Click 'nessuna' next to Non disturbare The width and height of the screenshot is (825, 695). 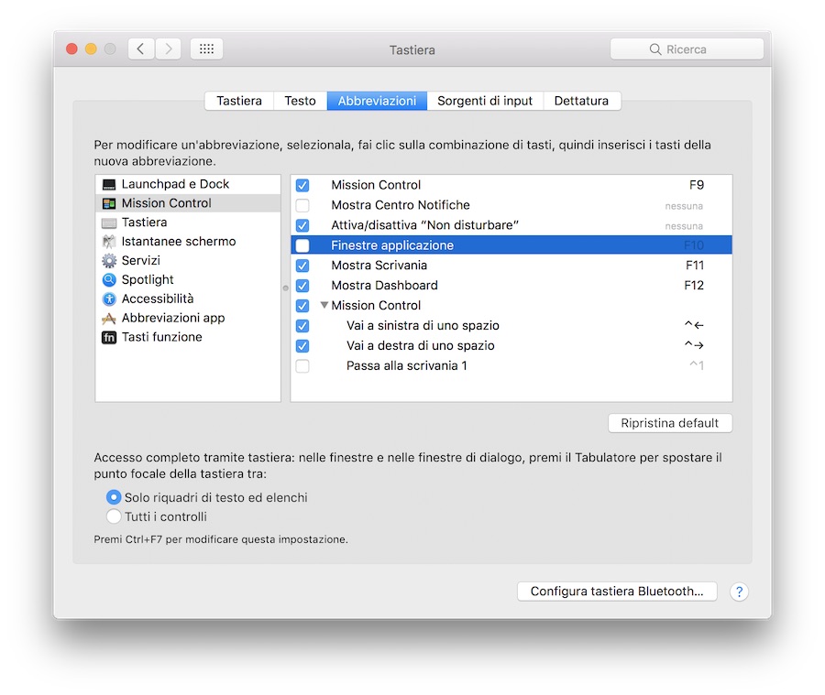coord(684,226)
